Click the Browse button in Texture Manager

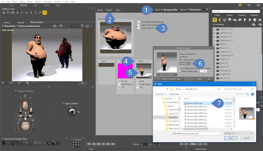coord(185,63)
